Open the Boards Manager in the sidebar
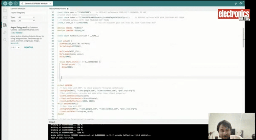 (x=5, y=17)
